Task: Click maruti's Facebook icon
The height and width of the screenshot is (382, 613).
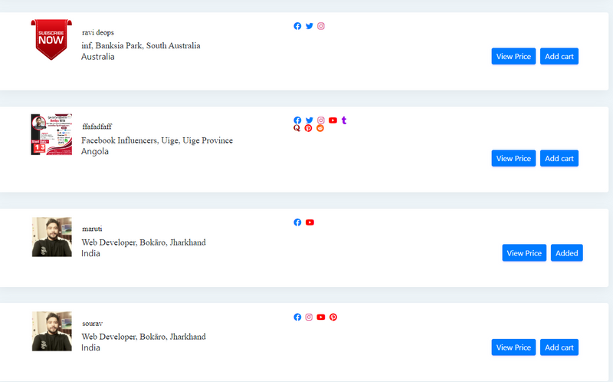Action: (297, 222)
